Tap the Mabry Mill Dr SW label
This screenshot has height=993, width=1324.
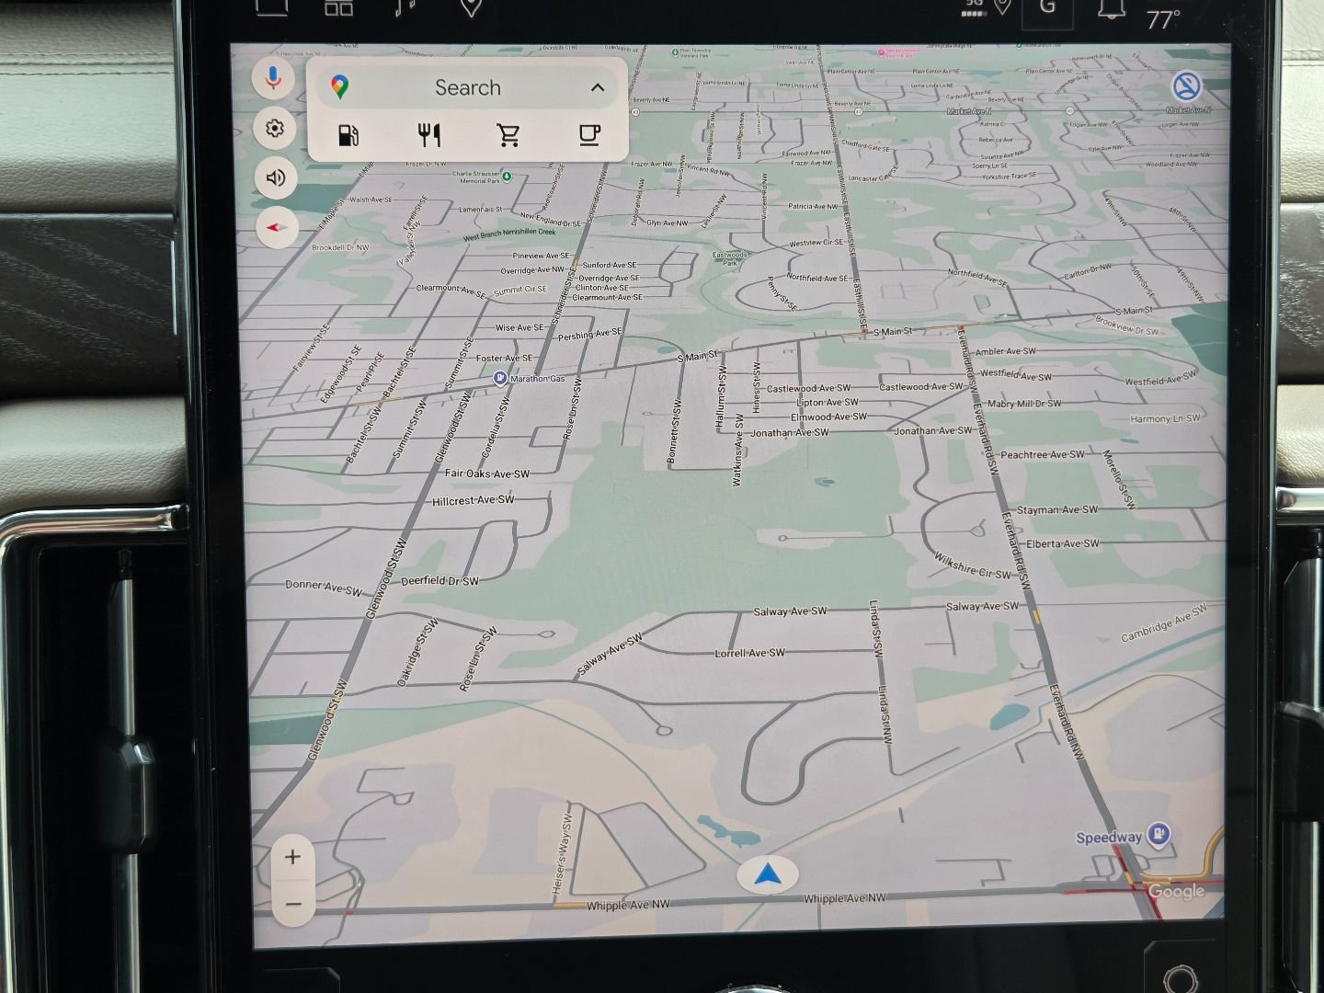pos(1024,404)
